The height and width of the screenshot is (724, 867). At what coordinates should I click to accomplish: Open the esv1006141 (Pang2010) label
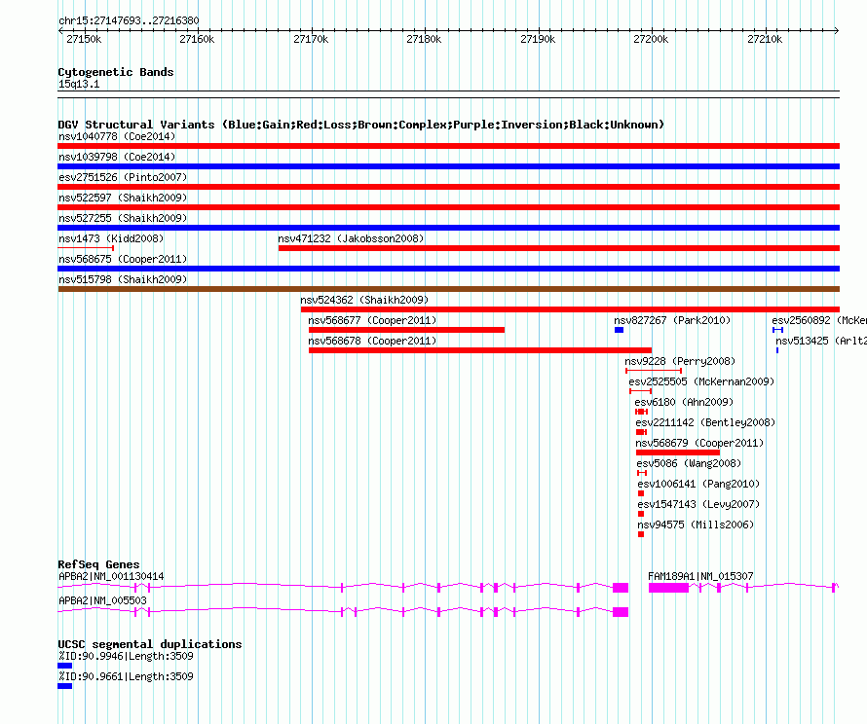pos(698,484)
